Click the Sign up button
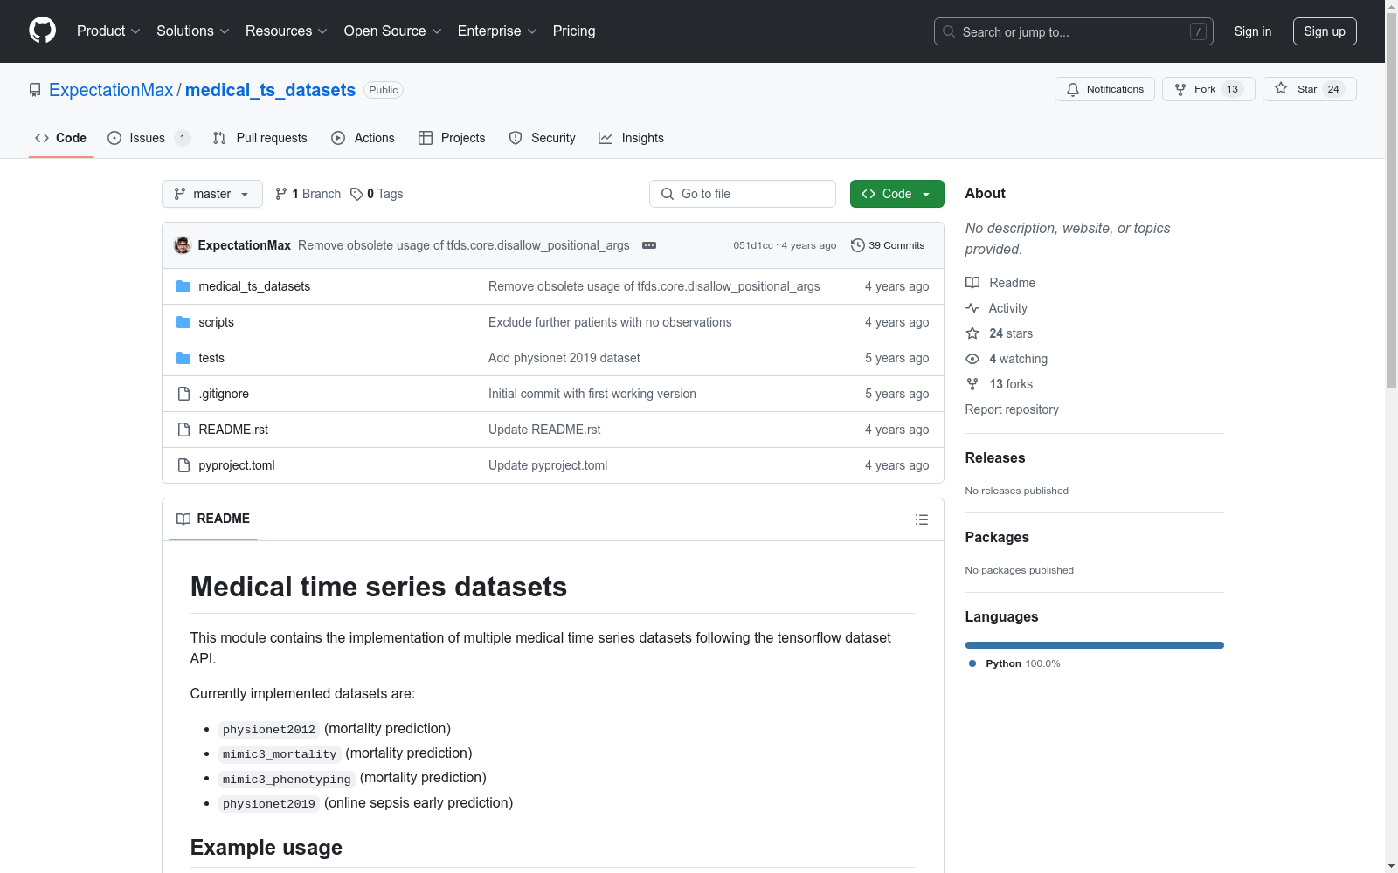This screenshot has width=1398, height=873. (1325, 31)
